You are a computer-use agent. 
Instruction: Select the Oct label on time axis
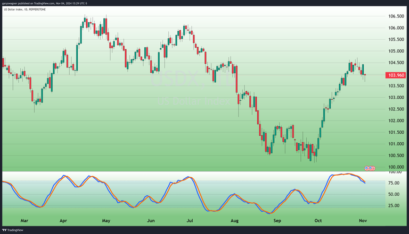point(318,220)
